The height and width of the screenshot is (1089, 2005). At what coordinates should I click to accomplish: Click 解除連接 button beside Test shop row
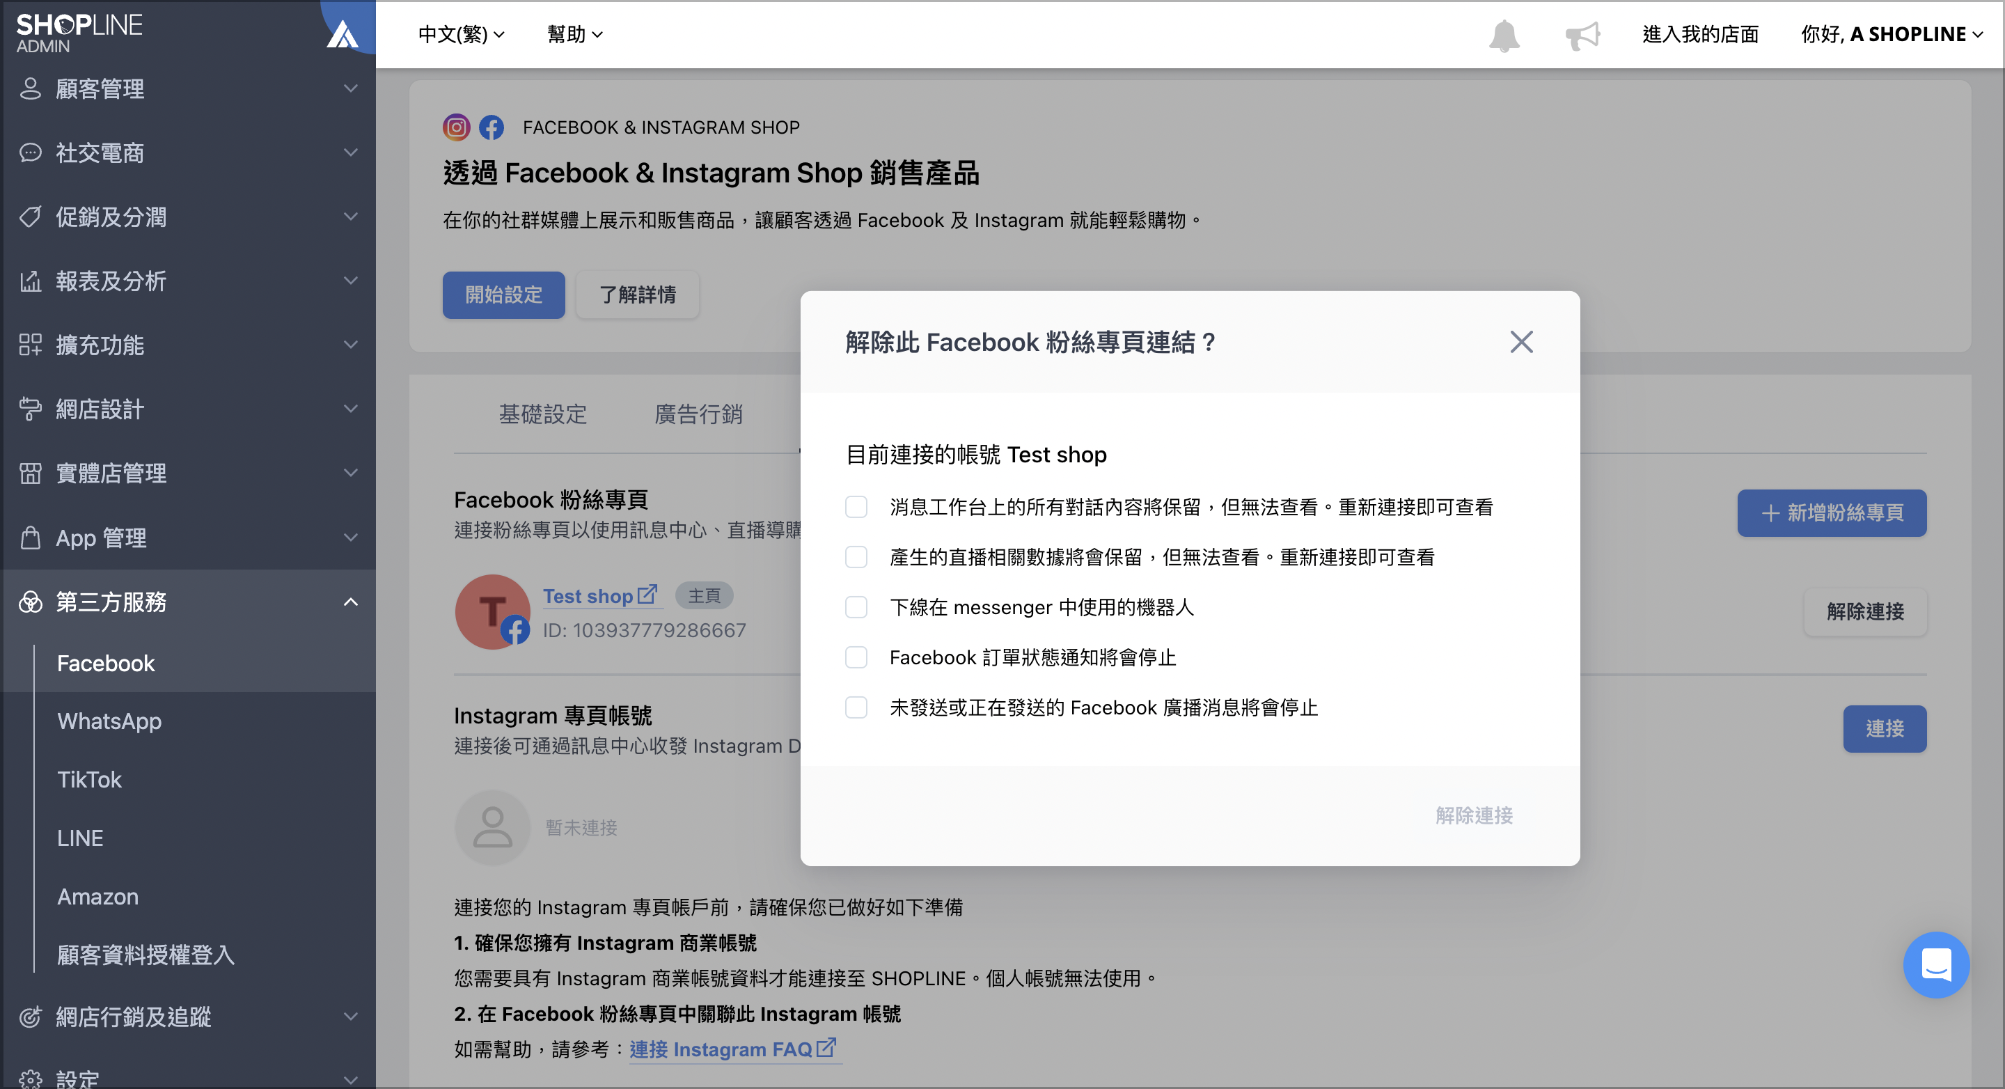(1865, 612)
